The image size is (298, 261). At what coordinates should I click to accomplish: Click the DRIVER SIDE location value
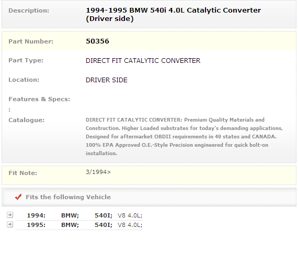107,80
